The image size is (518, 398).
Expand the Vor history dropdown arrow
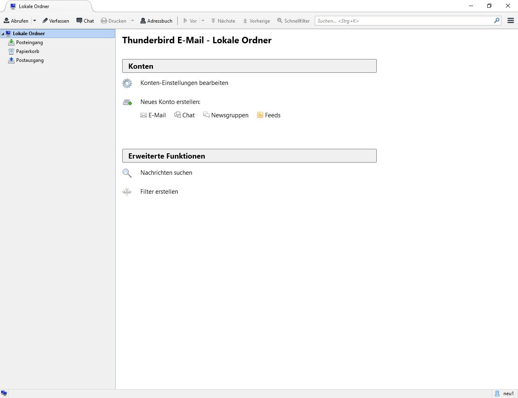click(203, 21)
